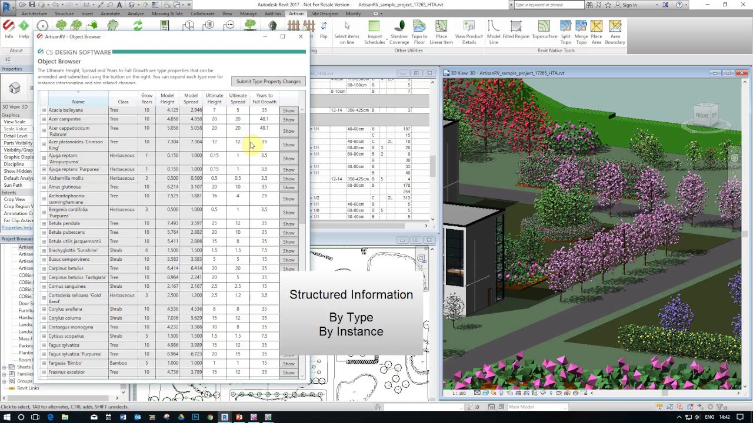Click the Topo to Floor tool
Image resolution: width=753 pixels, height=423 pixels.
tap(419, 32)
